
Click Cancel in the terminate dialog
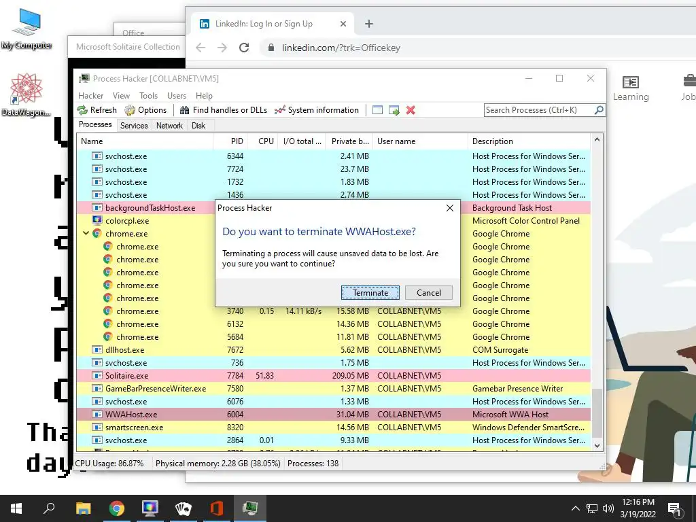tap(429, 292)
